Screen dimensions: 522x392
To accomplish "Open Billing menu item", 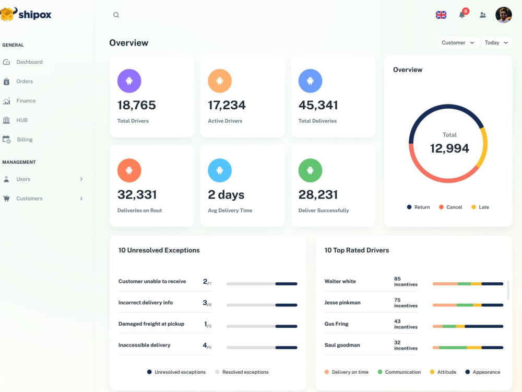I will (25, 140).
